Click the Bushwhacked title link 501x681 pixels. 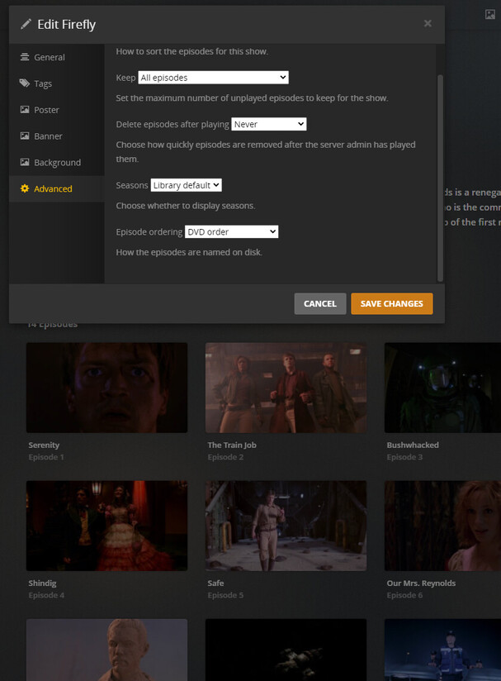coord(413,445)
